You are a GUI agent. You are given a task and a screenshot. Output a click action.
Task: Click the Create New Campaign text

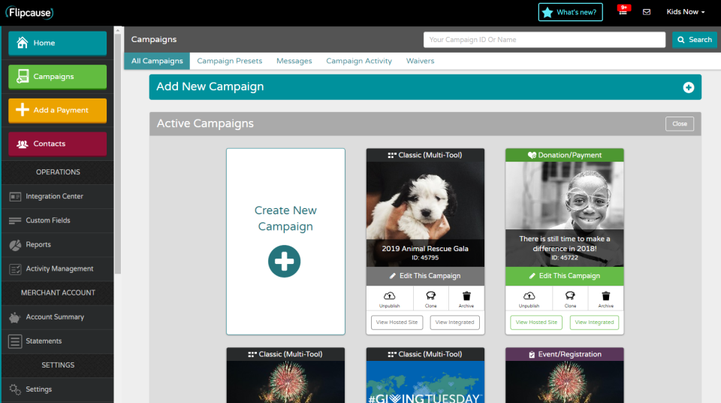tap(285, 218)
